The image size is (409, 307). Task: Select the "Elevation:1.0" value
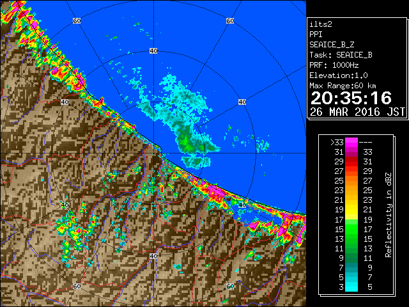(339, 75)
